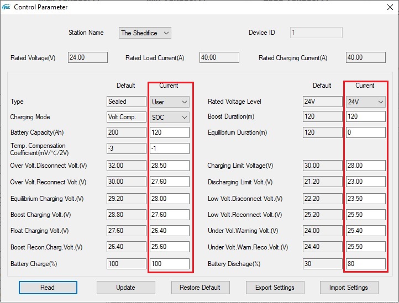The image size is (399, 303).
Task: Open the Current battery Type dropdown
Action: (170, 102)
